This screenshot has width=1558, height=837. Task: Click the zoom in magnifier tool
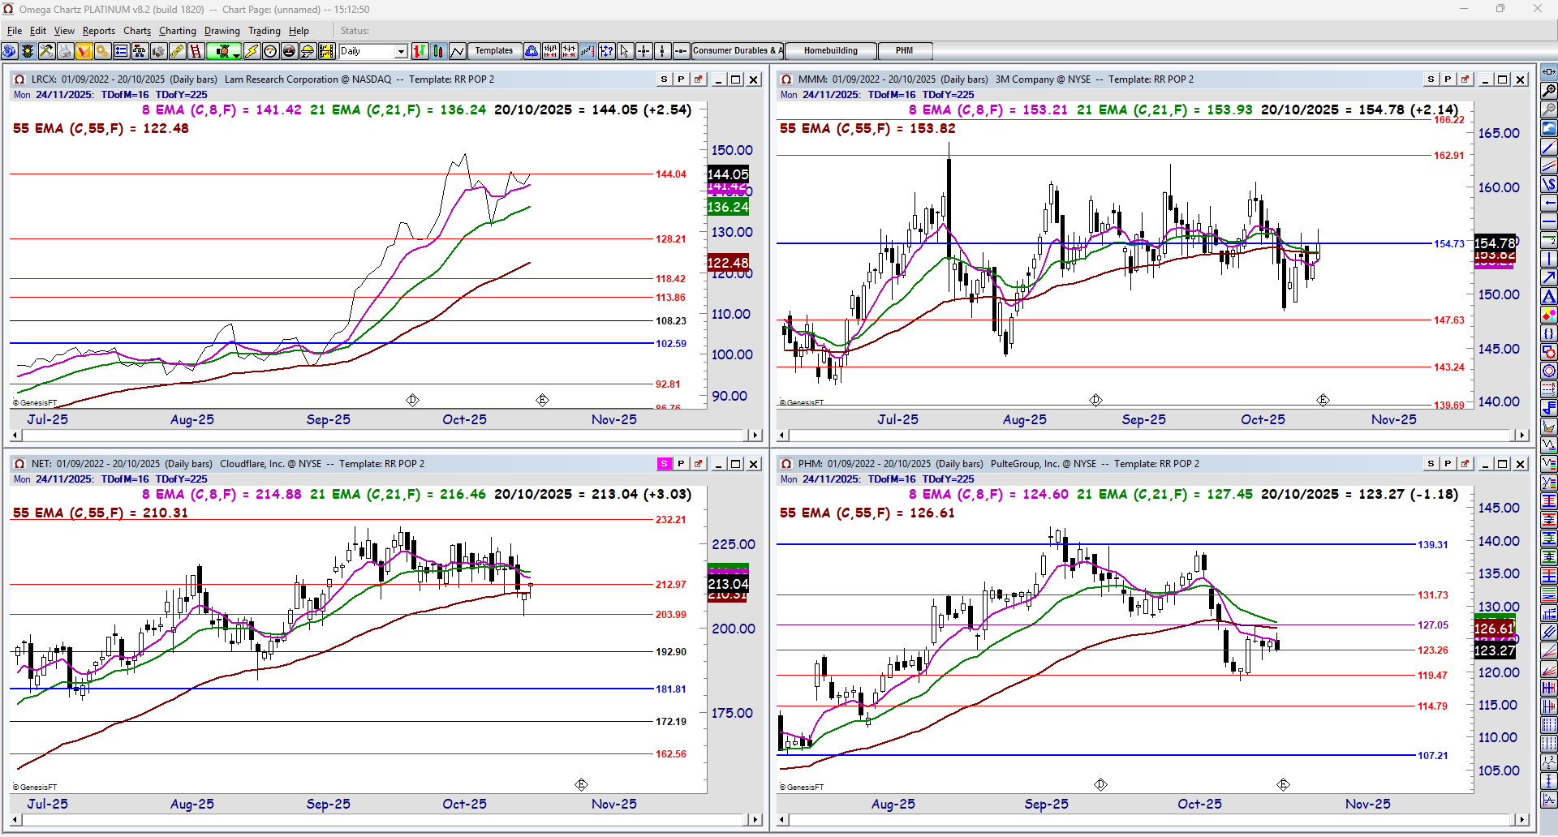1549,91
